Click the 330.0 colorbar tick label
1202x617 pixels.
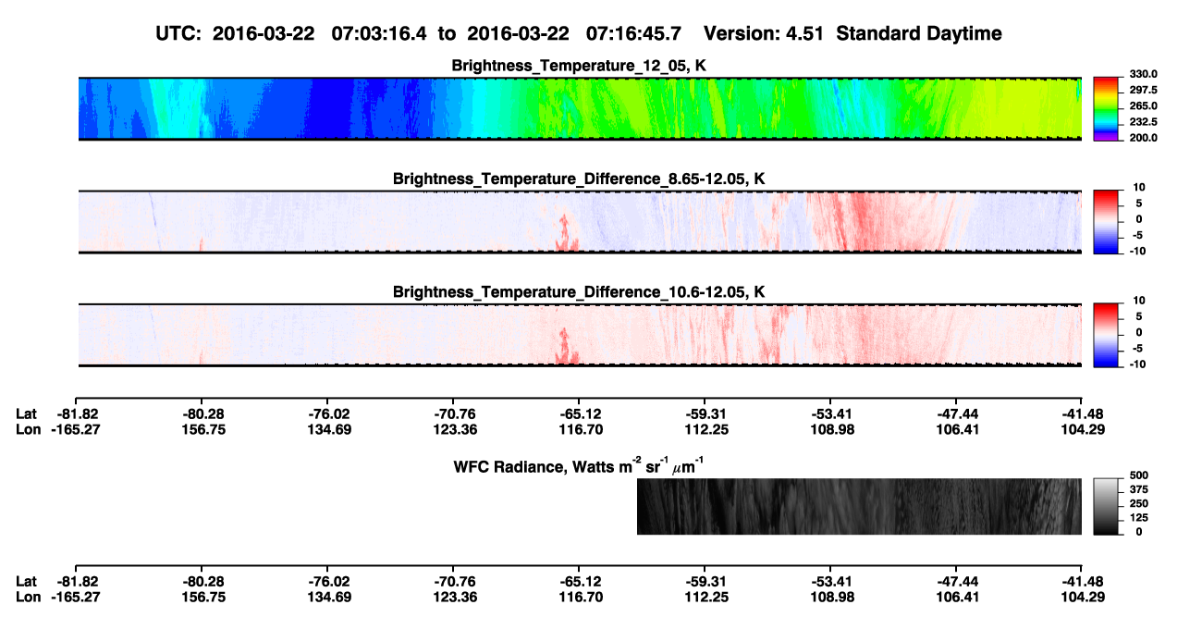click(1143, 74)
